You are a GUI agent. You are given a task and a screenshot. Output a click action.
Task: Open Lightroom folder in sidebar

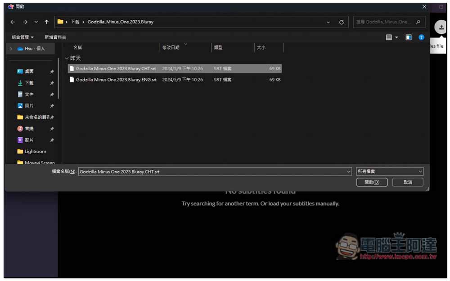(35, 151)
